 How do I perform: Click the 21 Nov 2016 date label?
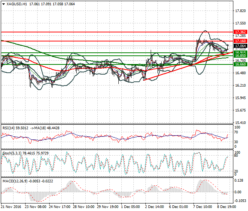(11, 207)
